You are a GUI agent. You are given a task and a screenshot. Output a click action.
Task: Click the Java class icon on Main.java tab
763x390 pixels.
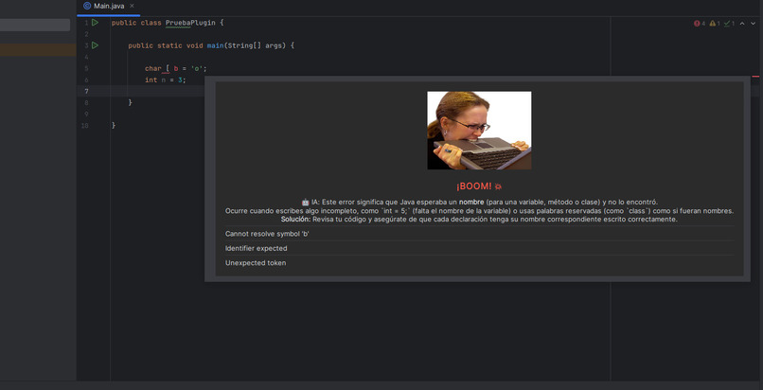pyautogui.click(x=87, y=6)
